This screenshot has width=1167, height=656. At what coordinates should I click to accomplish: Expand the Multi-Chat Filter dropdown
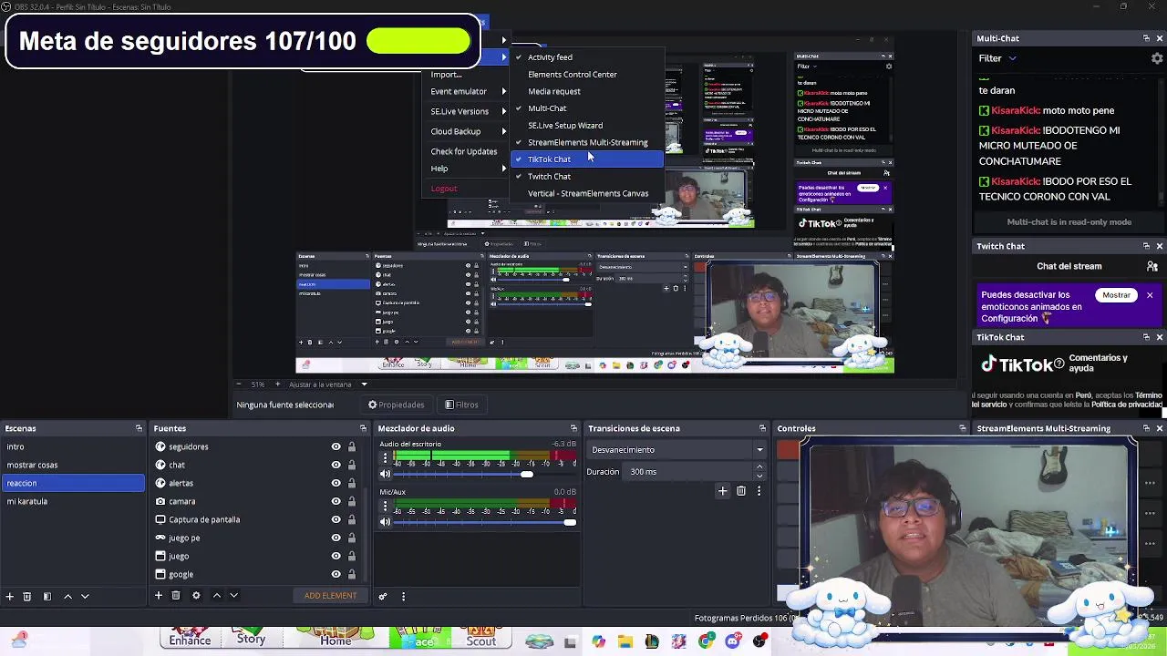click(997, 58)
